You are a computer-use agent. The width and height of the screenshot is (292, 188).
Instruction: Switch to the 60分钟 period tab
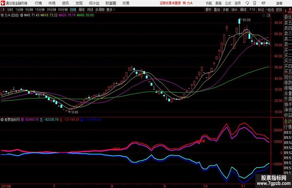tap(63, 10)
